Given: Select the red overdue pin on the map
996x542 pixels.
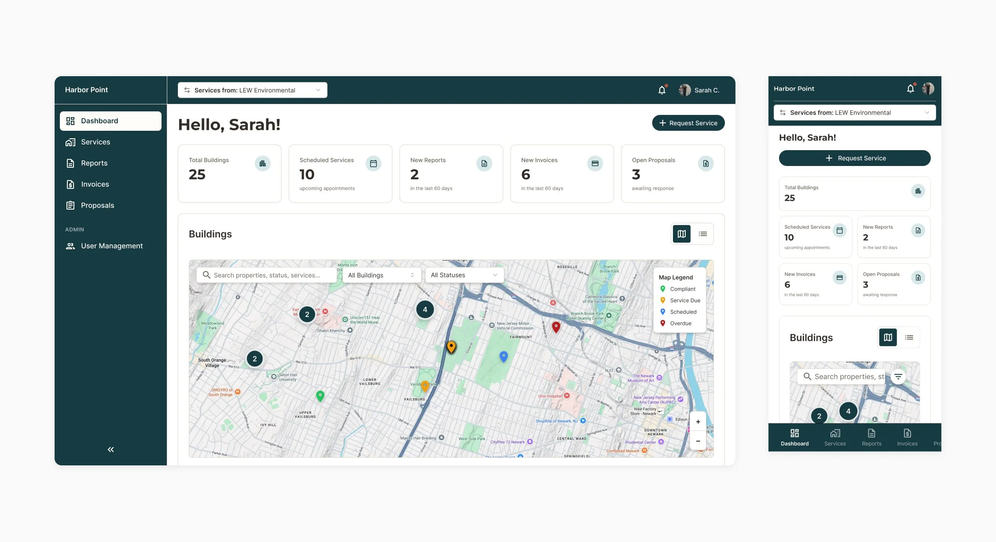Looking at the screenshot, I should (x=556, y=327).
